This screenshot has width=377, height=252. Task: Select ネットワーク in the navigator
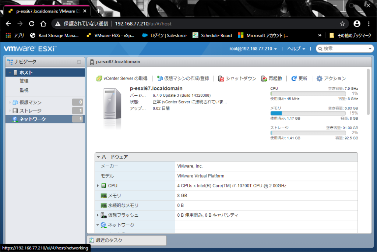point(45,119)
